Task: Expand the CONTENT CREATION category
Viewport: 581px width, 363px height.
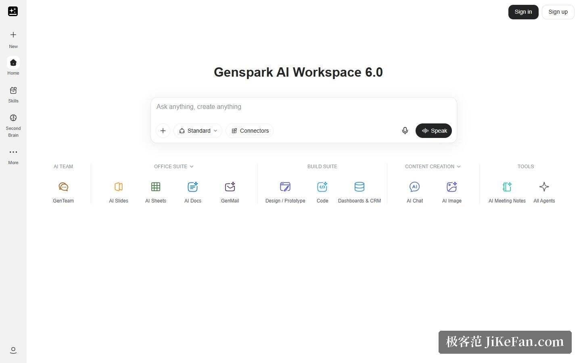Action: (433, 166)
